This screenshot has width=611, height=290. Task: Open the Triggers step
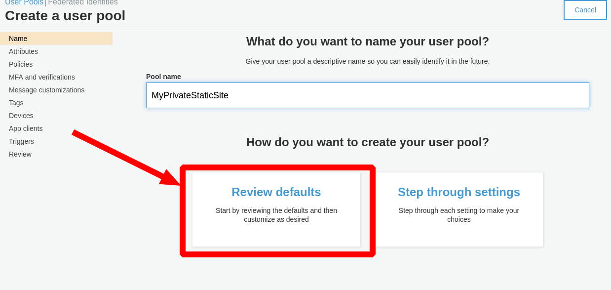click(21, 141)
